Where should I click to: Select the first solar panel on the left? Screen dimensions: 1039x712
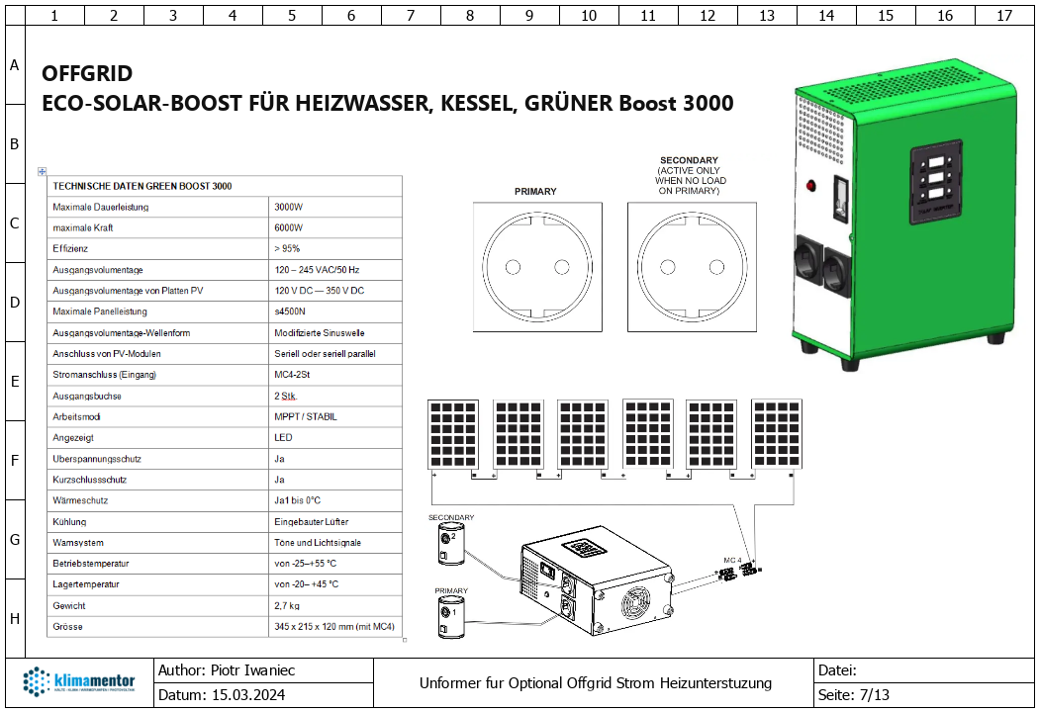[x=452, y=433]
